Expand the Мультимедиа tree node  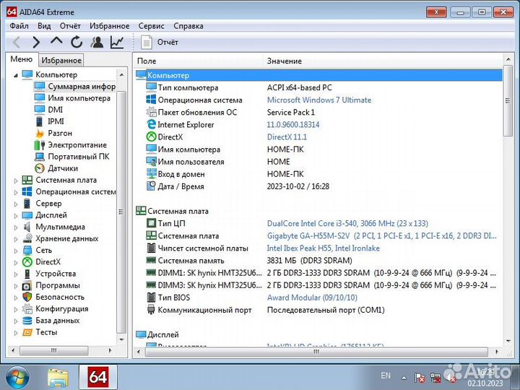point(16,227)
